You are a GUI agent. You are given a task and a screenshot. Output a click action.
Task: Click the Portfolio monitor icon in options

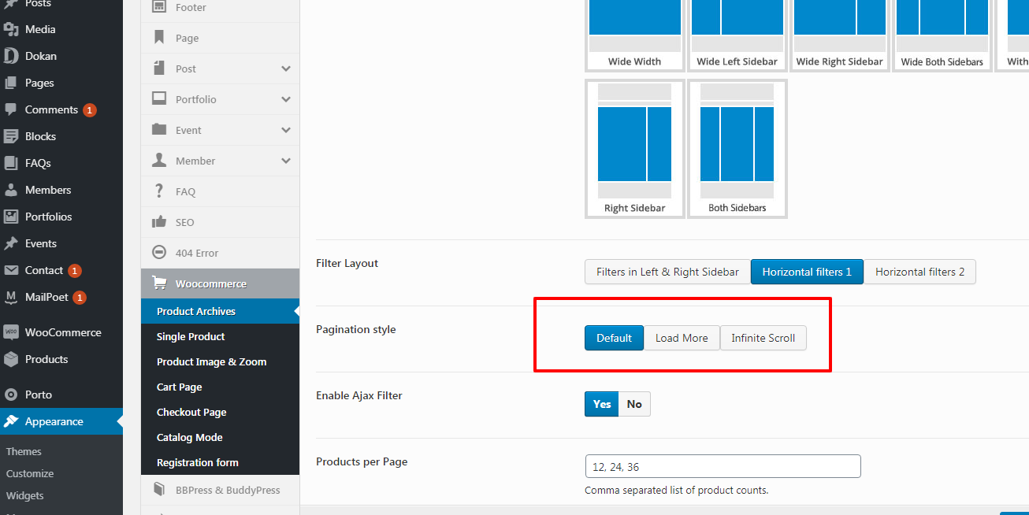point(159,99)
